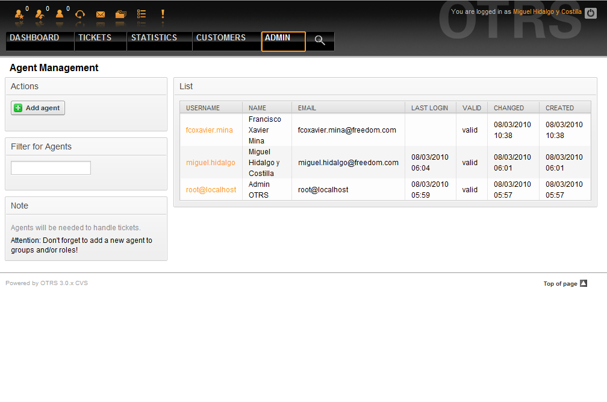The width and height of the screenshot is (607, 402).
Task: Open the root@localhost agent entry
Action: (211, 190)
